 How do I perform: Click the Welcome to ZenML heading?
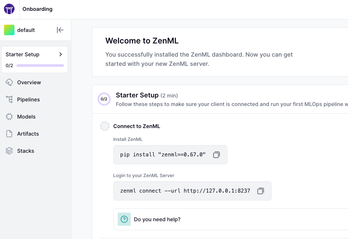[x=142, y=41]
